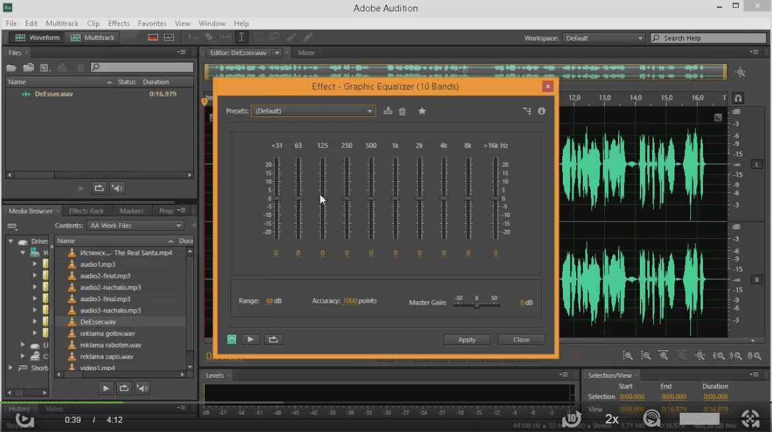Import file icon in Files panel
Screen dimensions: 772x432
pyautogui.click(x=29, y=68)
